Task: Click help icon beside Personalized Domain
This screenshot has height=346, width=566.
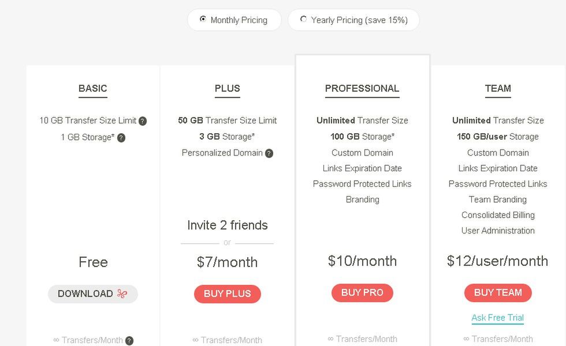Action: tap(269, 153)
